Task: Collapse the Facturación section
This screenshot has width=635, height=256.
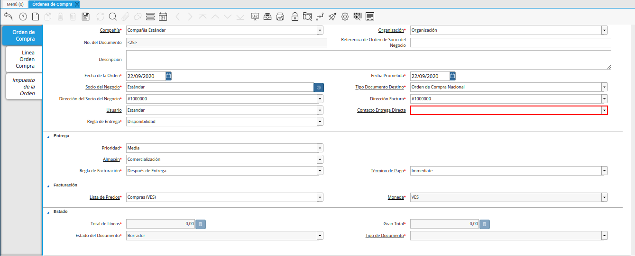Action: (x=48, y=185)
